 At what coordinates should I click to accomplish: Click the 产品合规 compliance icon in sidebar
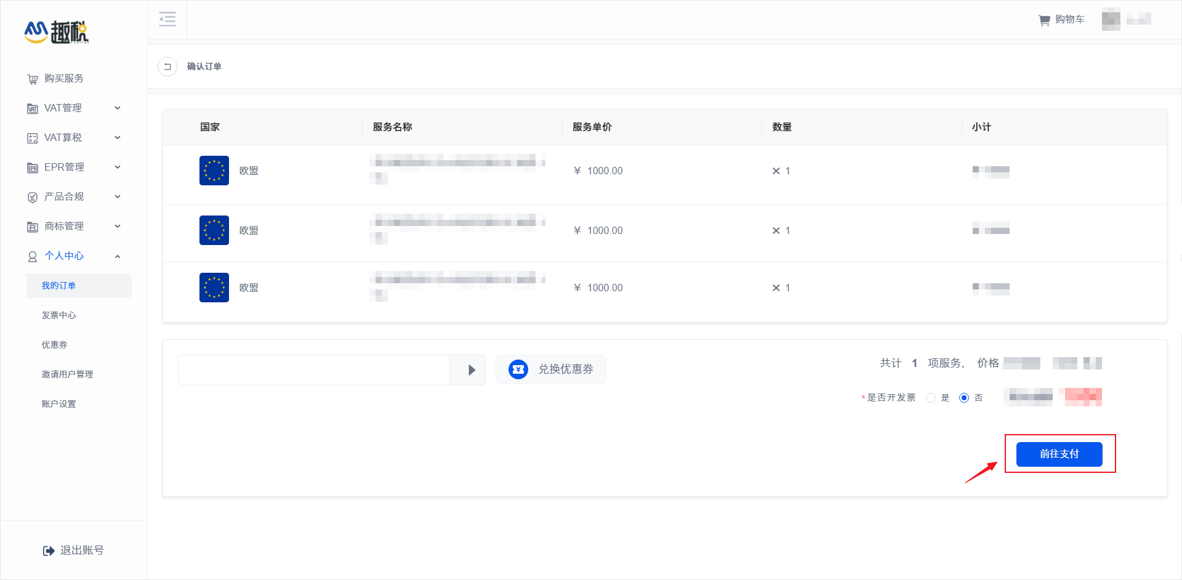32,196
